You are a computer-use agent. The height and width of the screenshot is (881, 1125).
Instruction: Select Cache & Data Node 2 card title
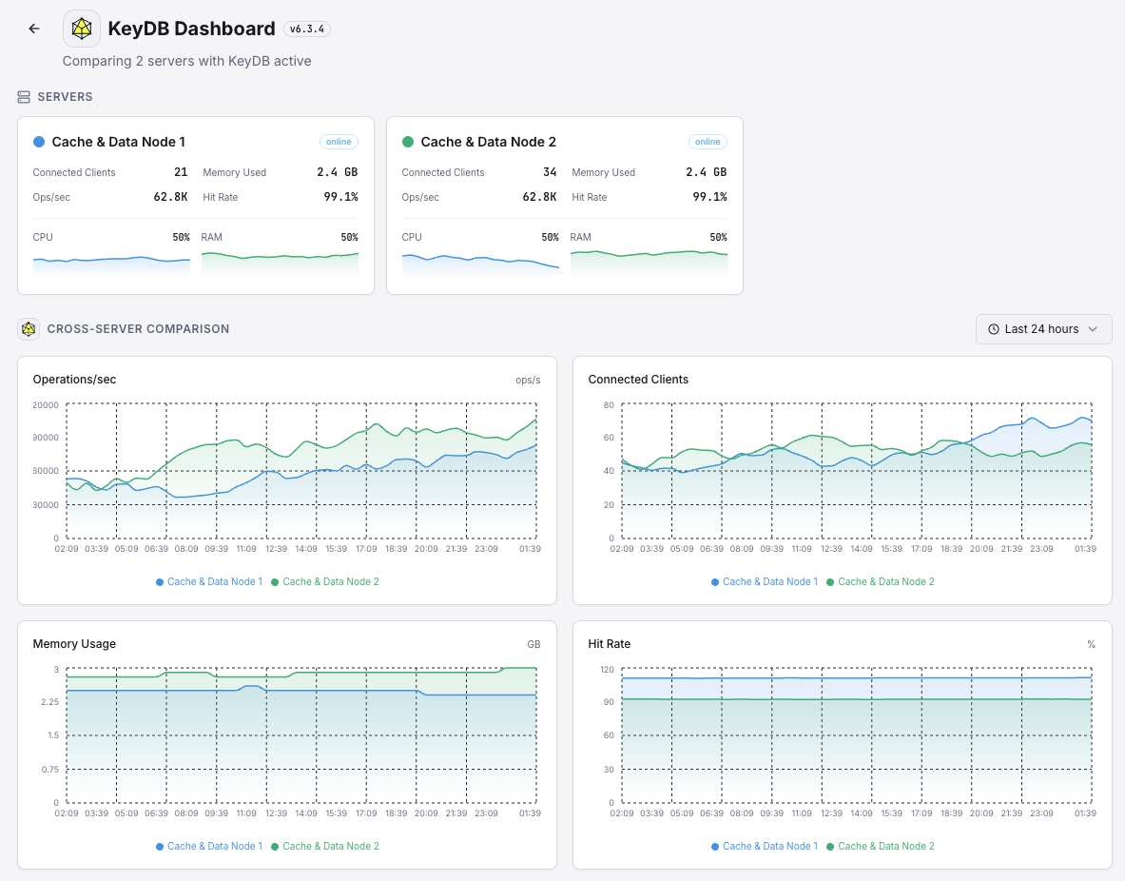click(488, 142)
